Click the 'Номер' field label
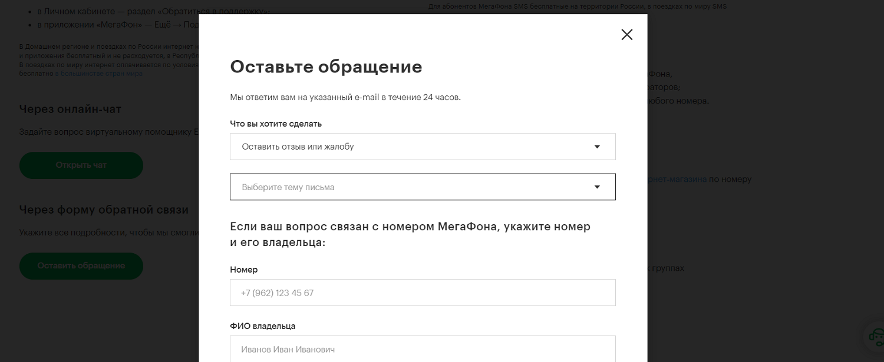This screenshot has width=884, height=362. pos(244,270)
